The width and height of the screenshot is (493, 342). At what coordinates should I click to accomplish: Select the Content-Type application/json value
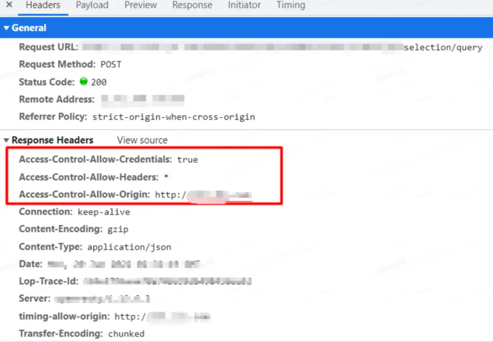(129, 247)
